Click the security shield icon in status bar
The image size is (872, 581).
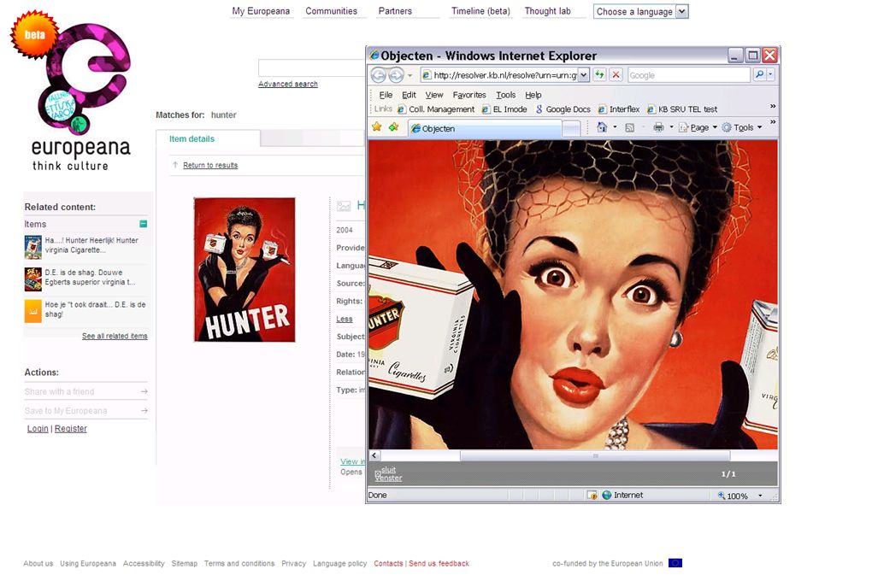click(x=592, y=495)
